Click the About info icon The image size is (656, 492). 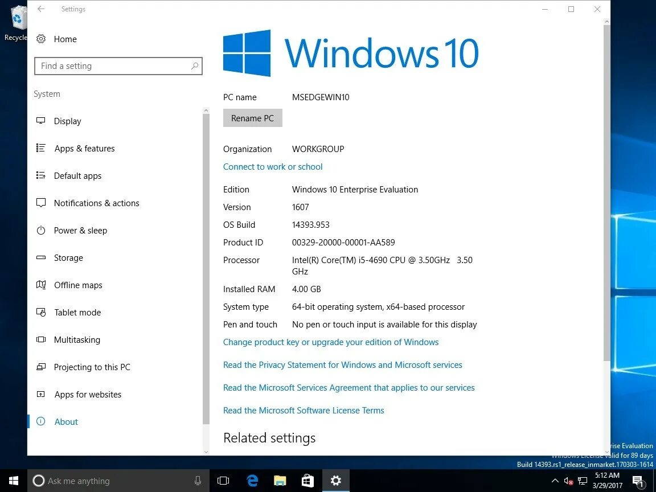40,421
